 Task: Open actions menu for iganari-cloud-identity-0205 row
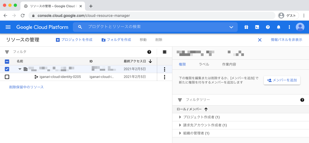tap(165, 77)
